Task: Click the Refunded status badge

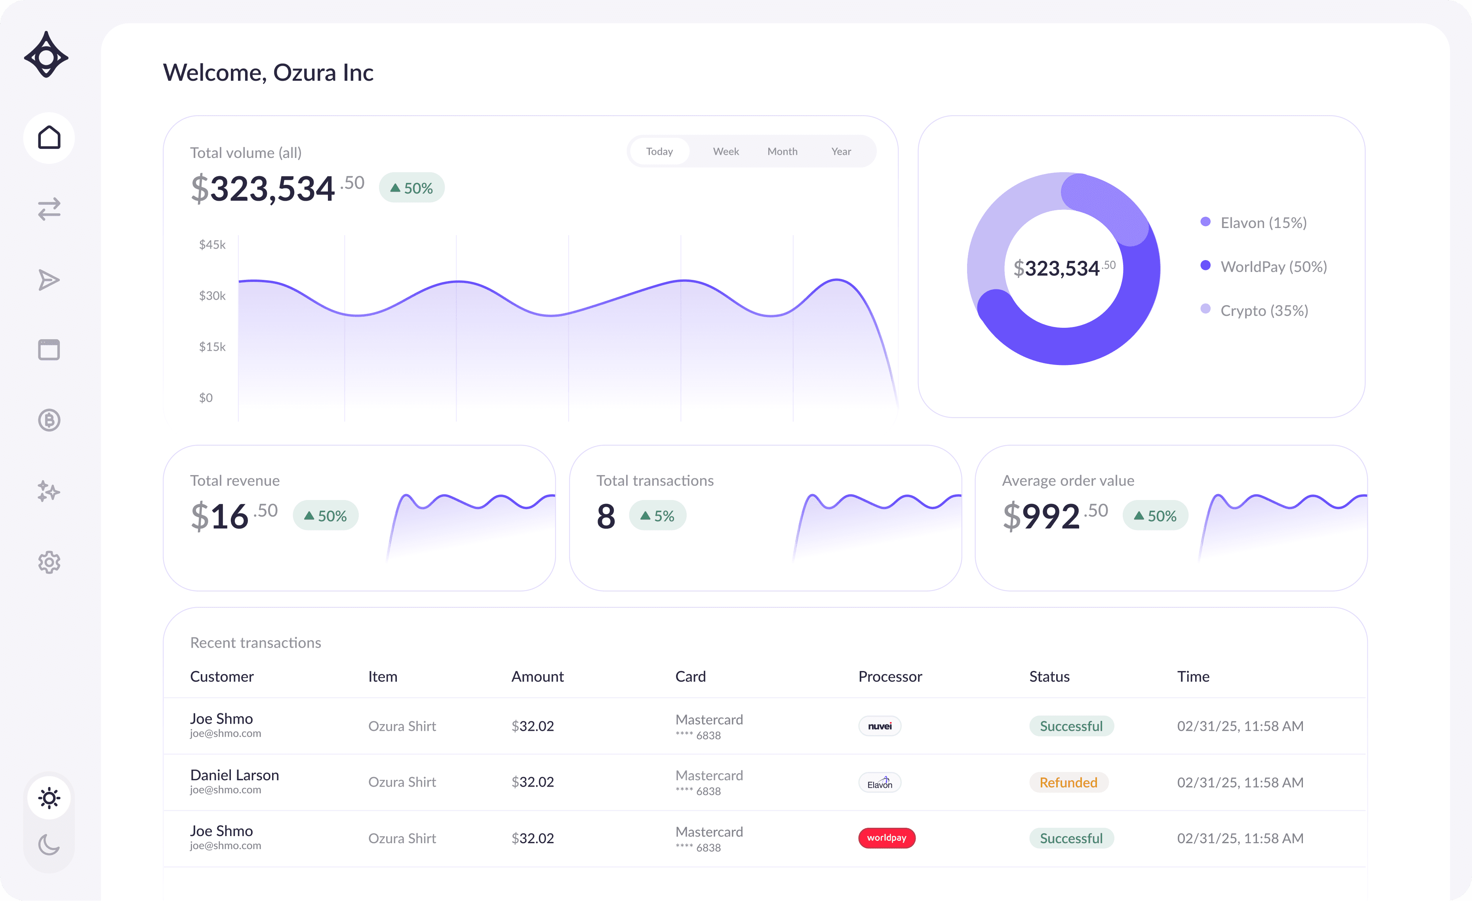Action: (x=1068, y=782)
